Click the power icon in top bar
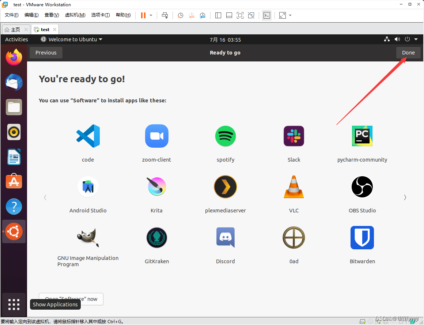Screen dimensions: 424x325 coord(407,39)
